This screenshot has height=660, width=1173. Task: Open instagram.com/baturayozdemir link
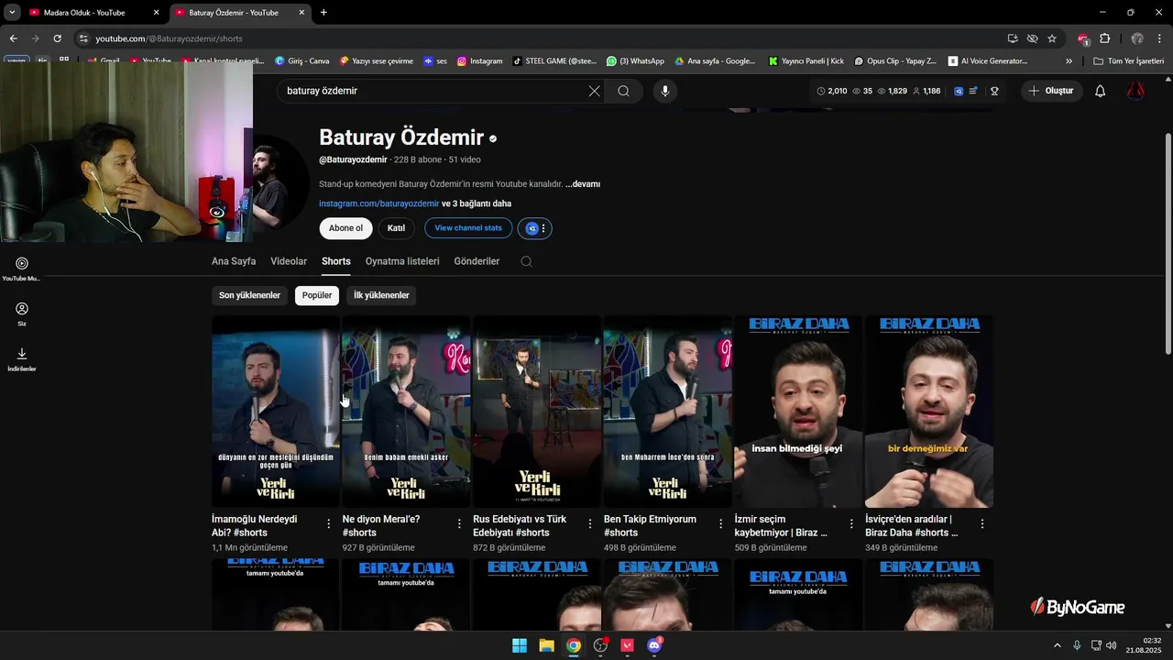coord(379,203)
